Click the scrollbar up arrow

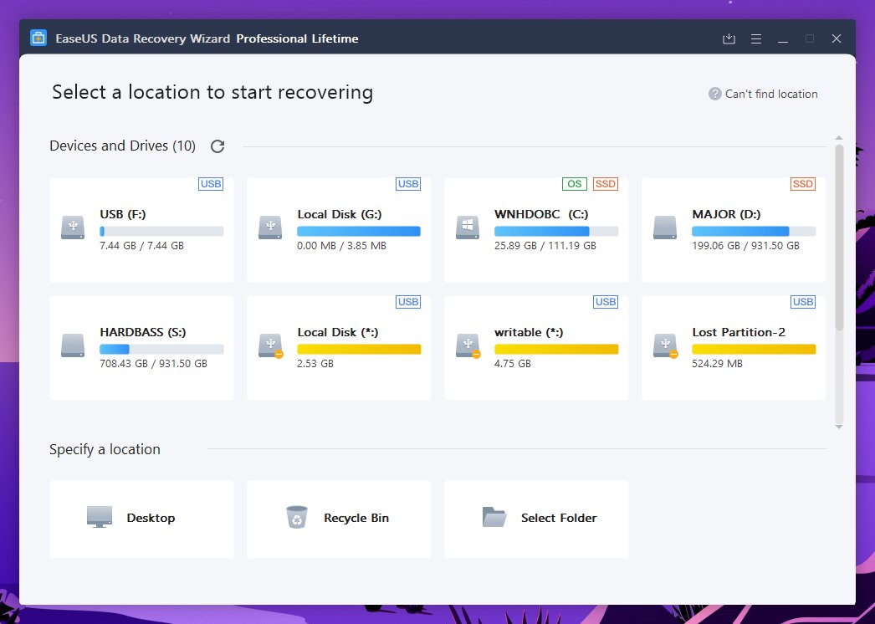(839, 137)
